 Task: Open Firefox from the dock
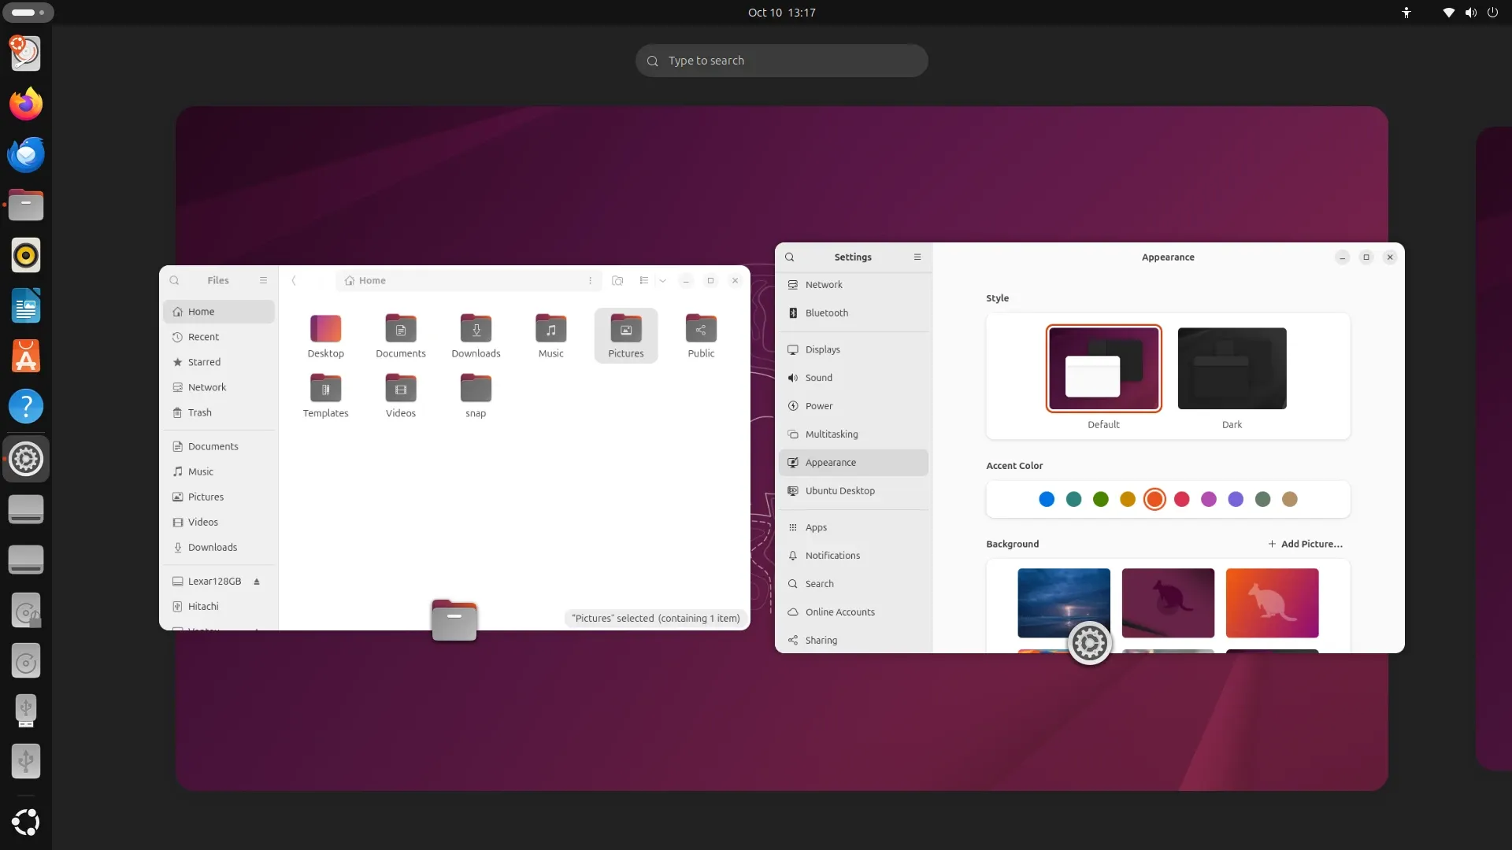point(26,104)
